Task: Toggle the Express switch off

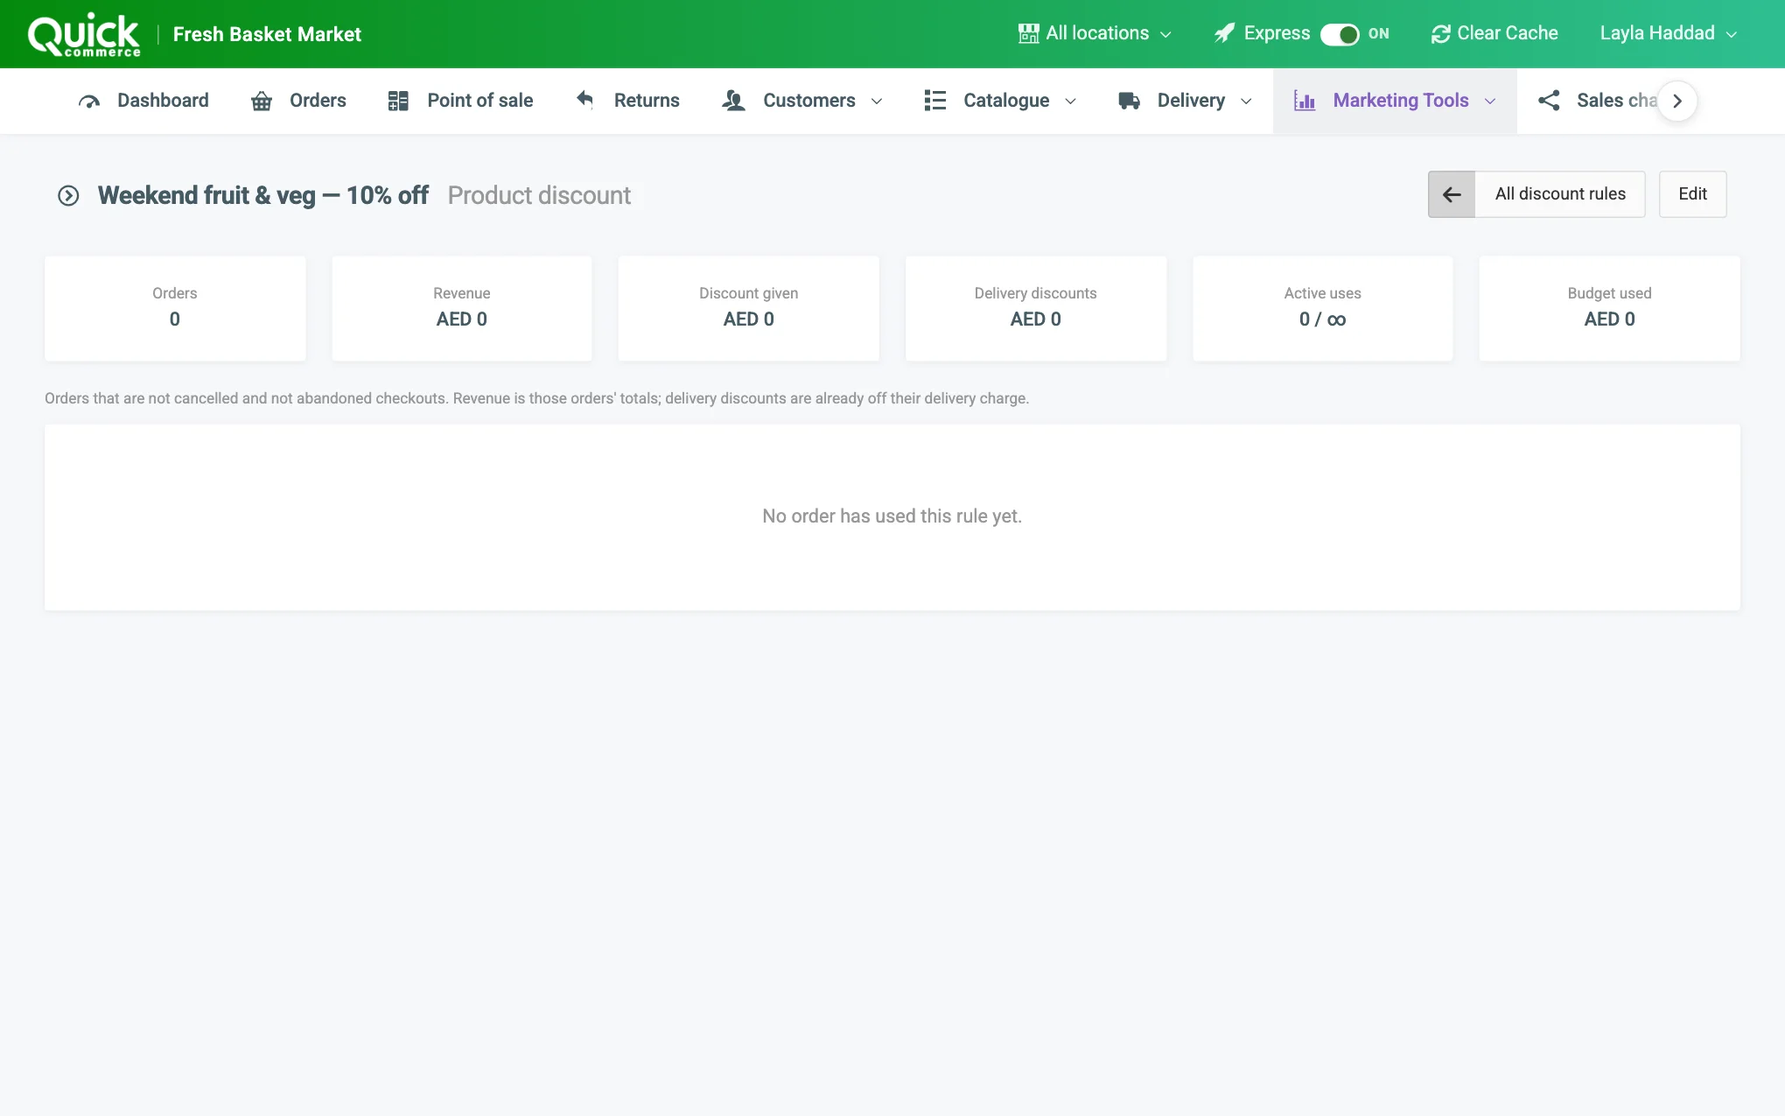Action: [x=1340, y=34]
